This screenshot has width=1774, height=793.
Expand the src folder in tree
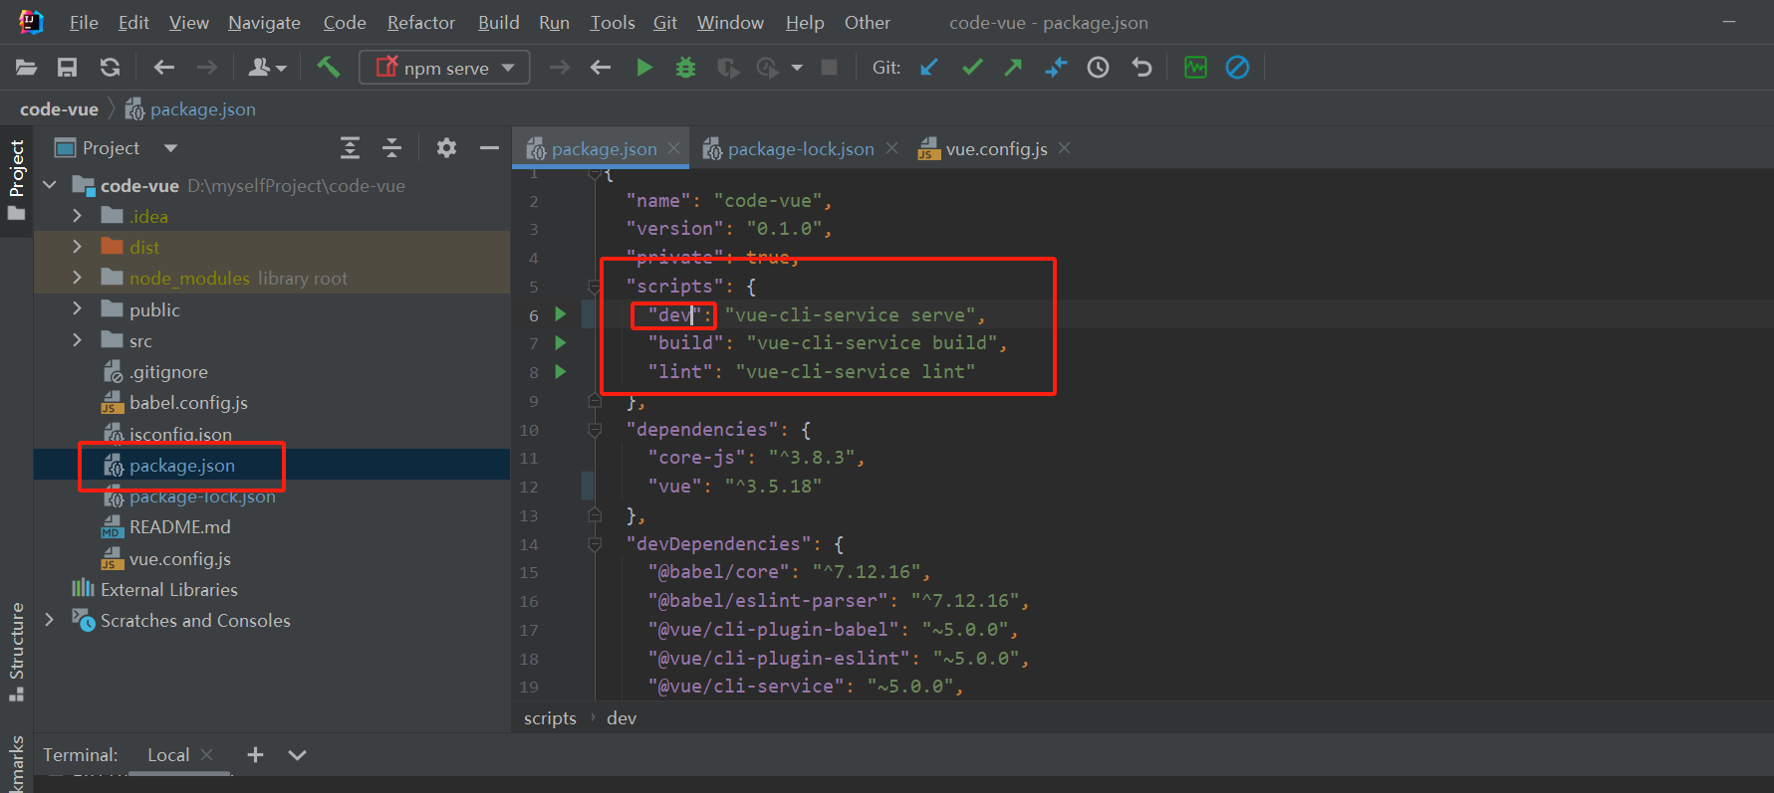pos(78,340)
